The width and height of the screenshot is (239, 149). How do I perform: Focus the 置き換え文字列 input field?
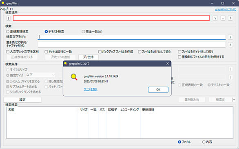click(132, 45)
